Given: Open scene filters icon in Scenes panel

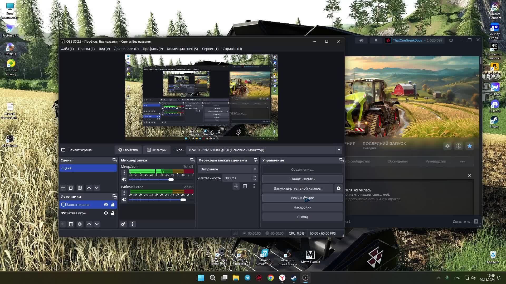Looking at the screenshot, I should point(80,188).
